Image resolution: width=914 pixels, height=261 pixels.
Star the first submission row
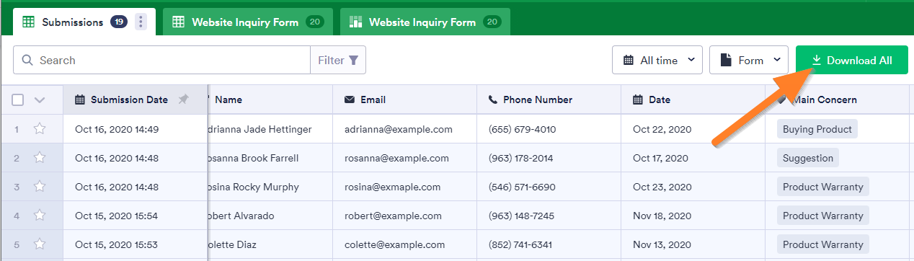coord(40,129)
